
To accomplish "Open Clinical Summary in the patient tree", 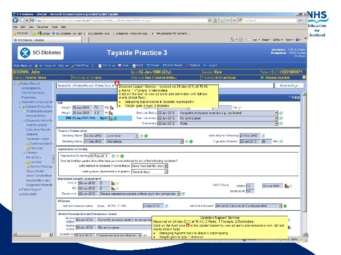I will coord(33,93).
